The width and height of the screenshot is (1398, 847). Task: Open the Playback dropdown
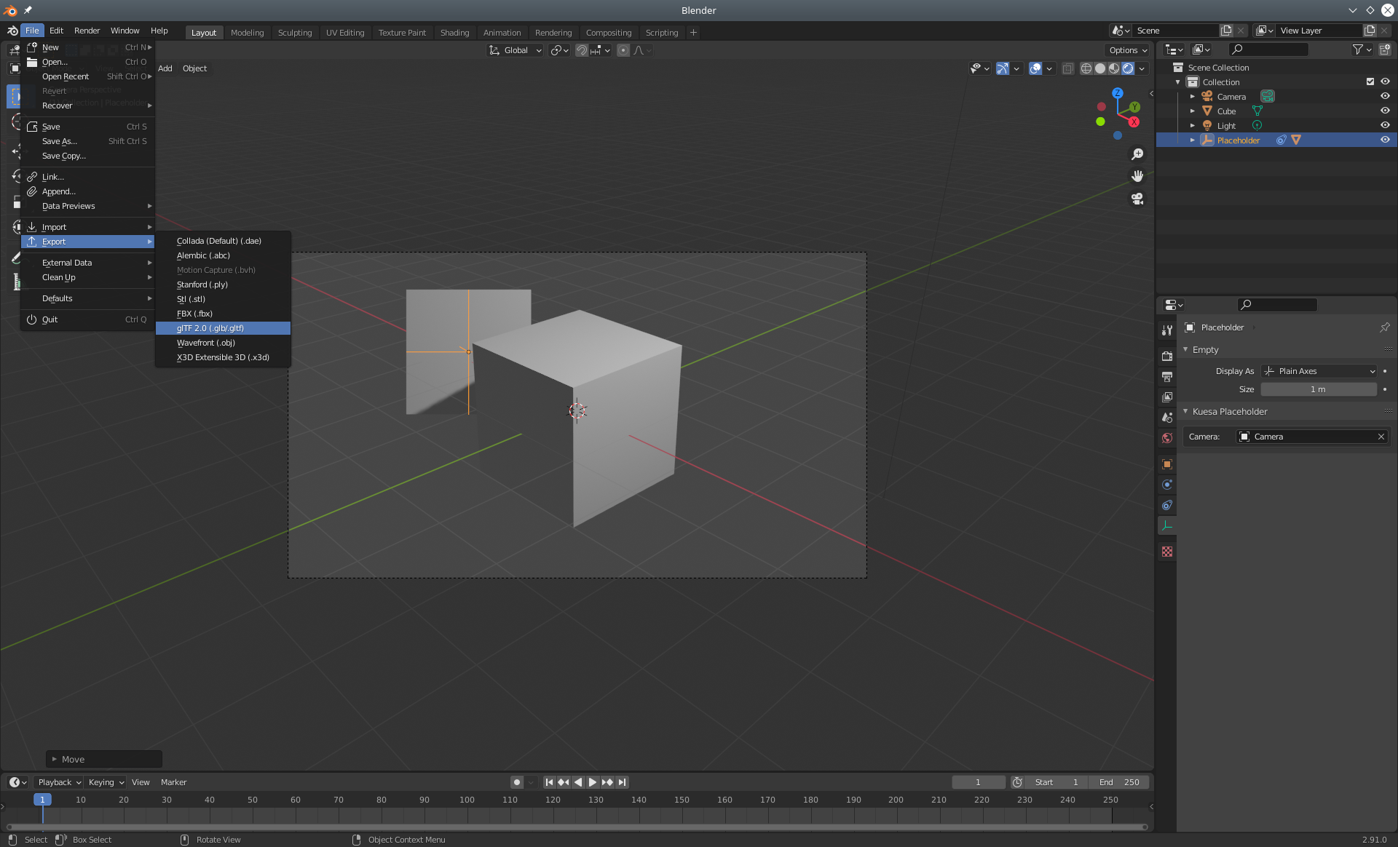[59, 782]
